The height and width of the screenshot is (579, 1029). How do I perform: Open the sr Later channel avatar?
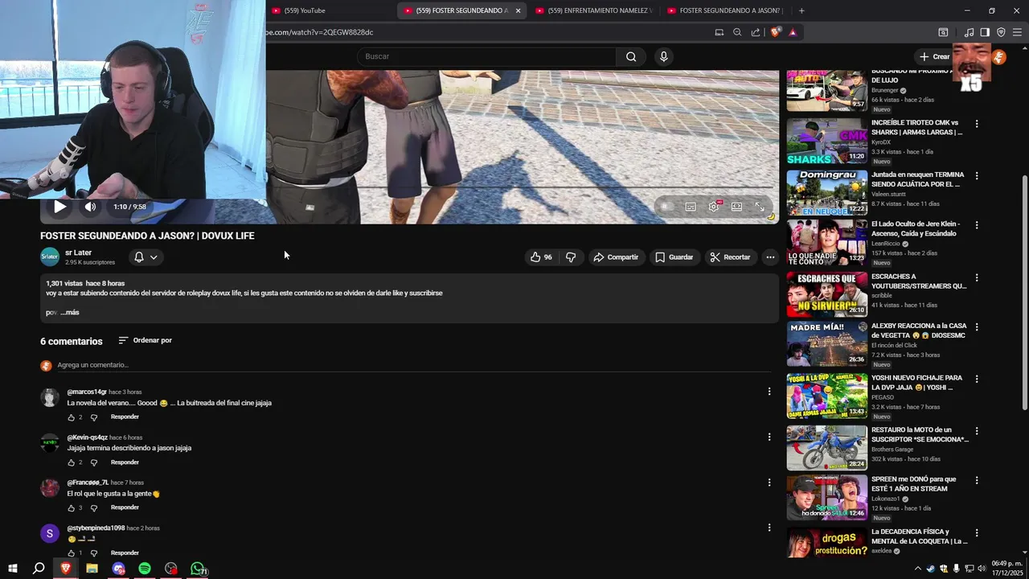[50, 257]
